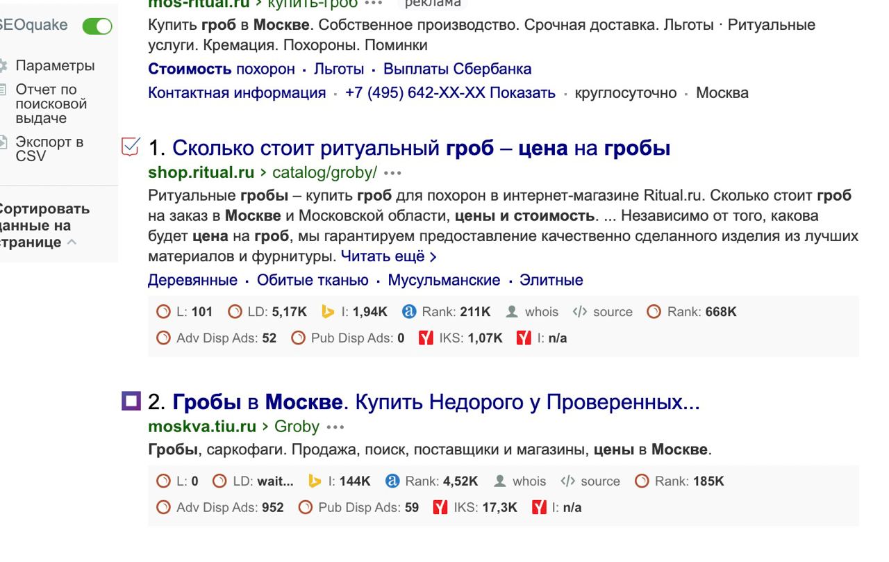The width and height of the screenshot is (889, 562).
Task: Open Обитые тканью sitelink
Action: coord(313,281)
